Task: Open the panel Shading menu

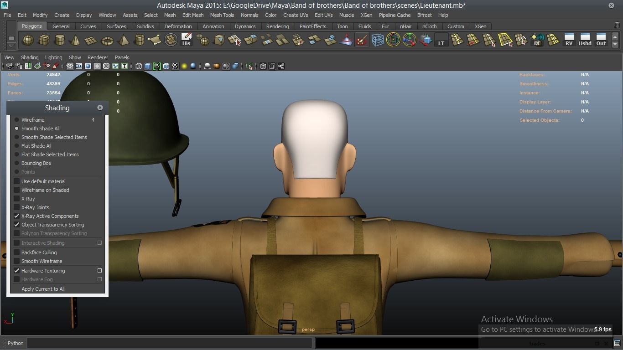Action: [30, 57]
